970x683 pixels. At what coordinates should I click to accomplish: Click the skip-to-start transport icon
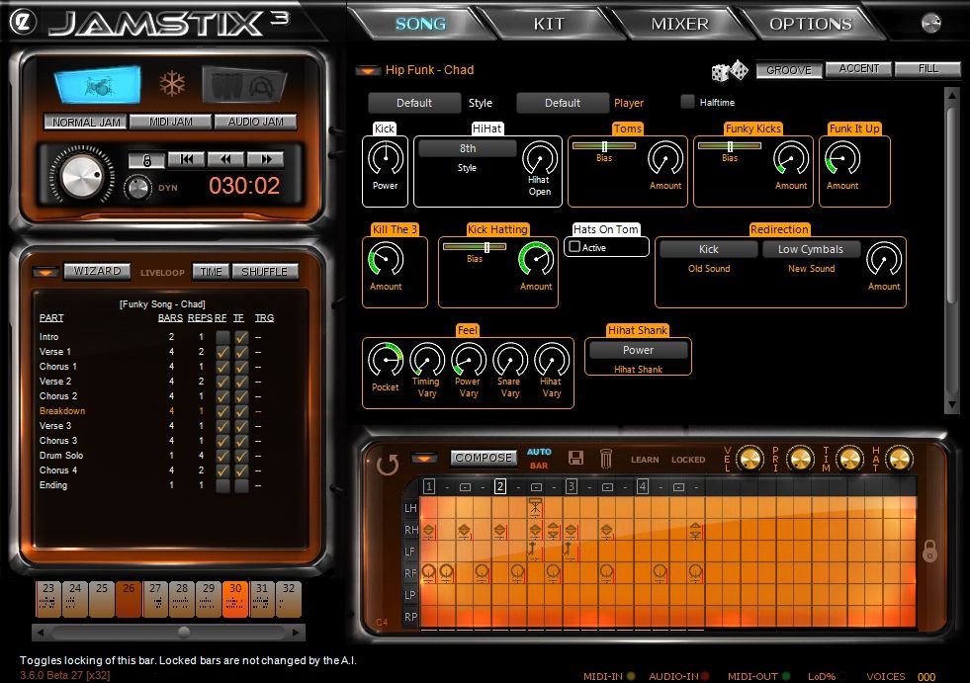(x=187, y=158)
